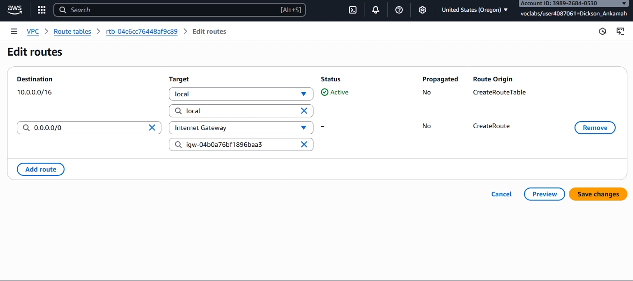Click the AWS home logo

coord(15,9)
